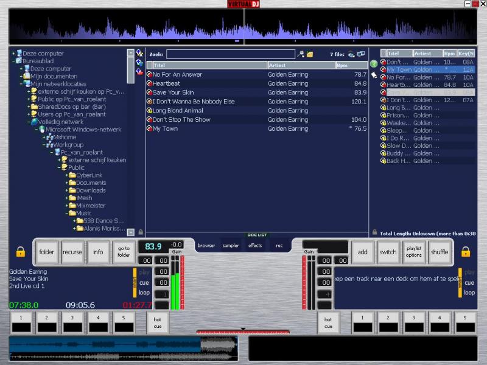Open playlist options button
Image resolution: width=487 pixels, height=365 pixels.
(414, 252)
